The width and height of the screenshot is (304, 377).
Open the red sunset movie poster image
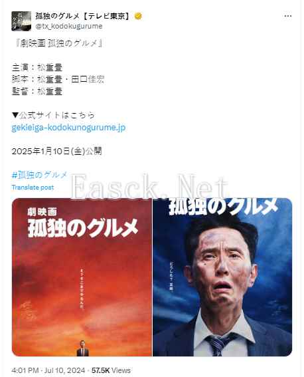(x=82, y=277)
